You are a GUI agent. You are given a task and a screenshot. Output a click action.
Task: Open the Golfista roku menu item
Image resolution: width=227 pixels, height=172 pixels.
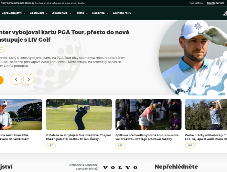pyautogui.click(x=122, y=13)
